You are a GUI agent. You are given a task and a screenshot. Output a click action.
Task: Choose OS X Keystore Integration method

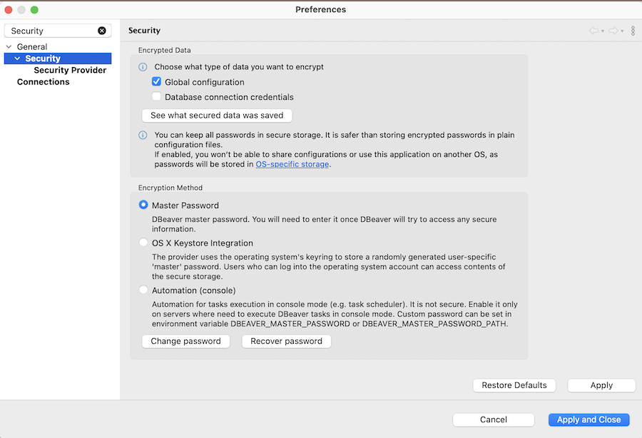tap(143, 243)
